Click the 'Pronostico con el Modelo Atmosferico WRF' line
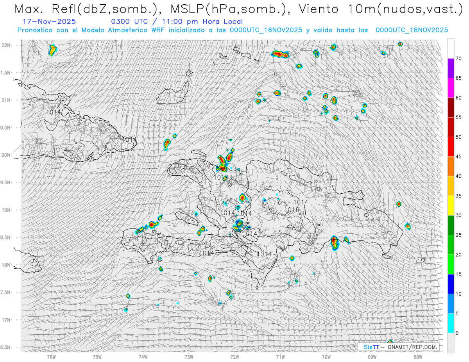469x362 pixels. tap(233, 30)
